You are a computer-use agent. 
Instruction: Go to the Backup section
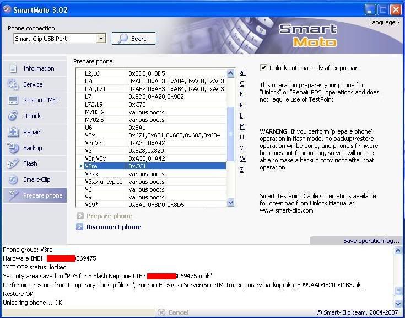[x=35, y=148]
